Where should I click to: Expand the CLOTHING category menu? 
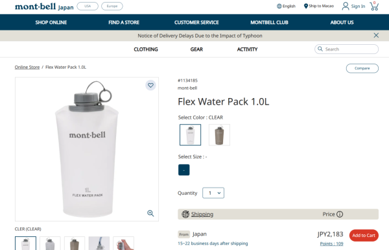[146, 49]
